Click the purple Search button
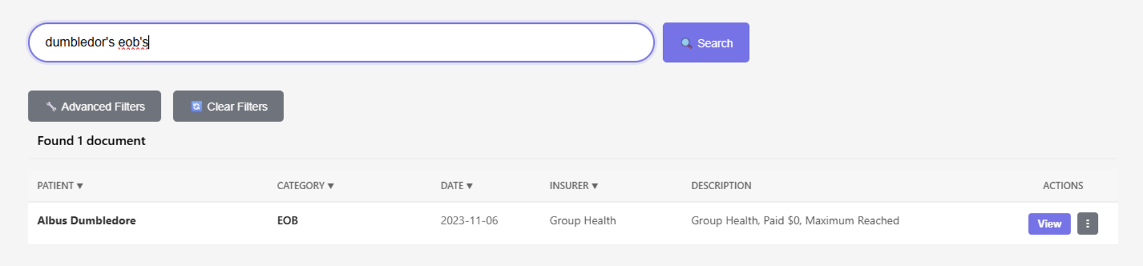The image size is (1143, 266). click(705, 43)
